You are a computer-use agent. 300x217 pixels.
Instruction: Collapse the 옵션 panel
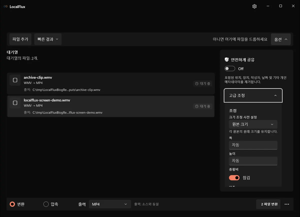coord(281,39)
